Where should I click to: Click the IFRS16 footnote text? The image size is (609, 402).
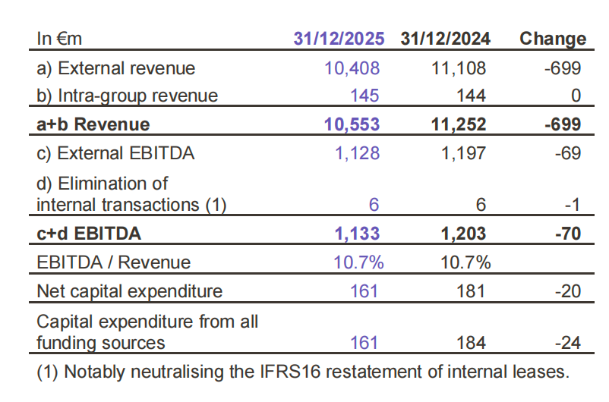301,372
